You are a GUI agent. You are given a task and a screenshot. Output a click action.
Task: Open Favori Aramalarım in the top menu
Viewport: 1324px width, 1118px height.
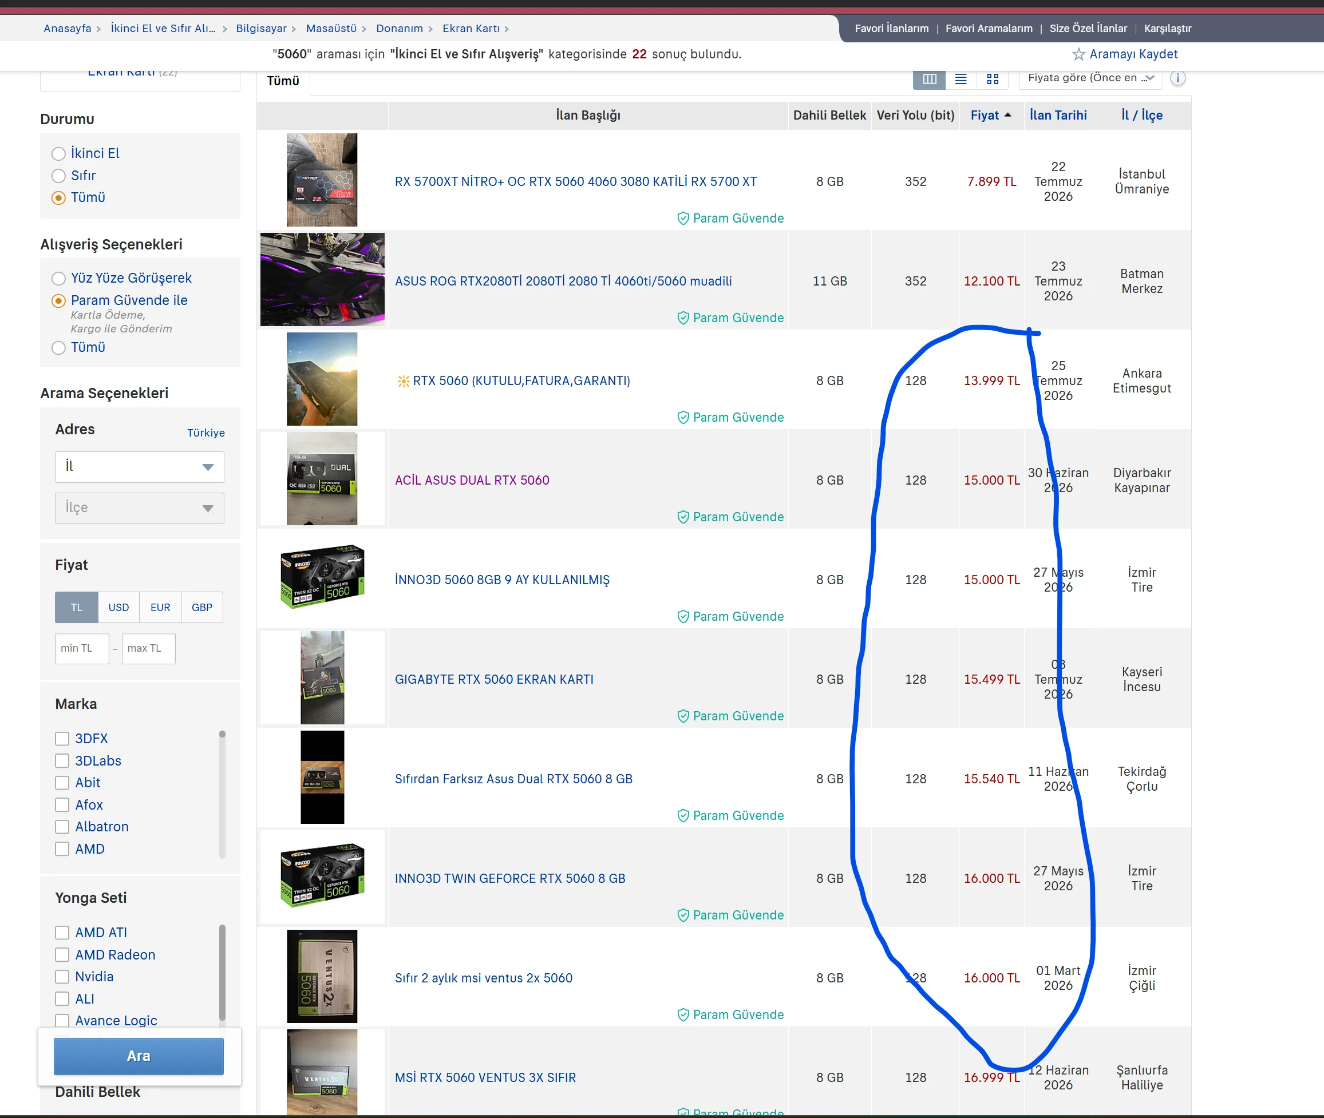(x=989, y=29)
